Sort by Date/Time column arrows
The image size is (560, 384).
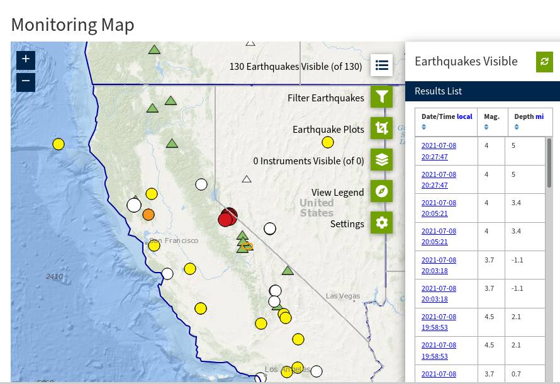click(x=424, y=127)
